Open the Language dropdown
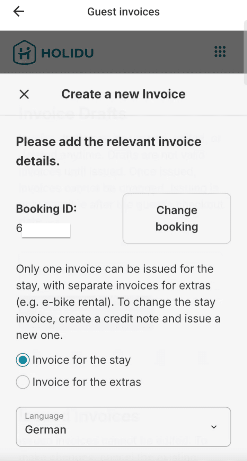The image size is (247, 461). point(123,427)
